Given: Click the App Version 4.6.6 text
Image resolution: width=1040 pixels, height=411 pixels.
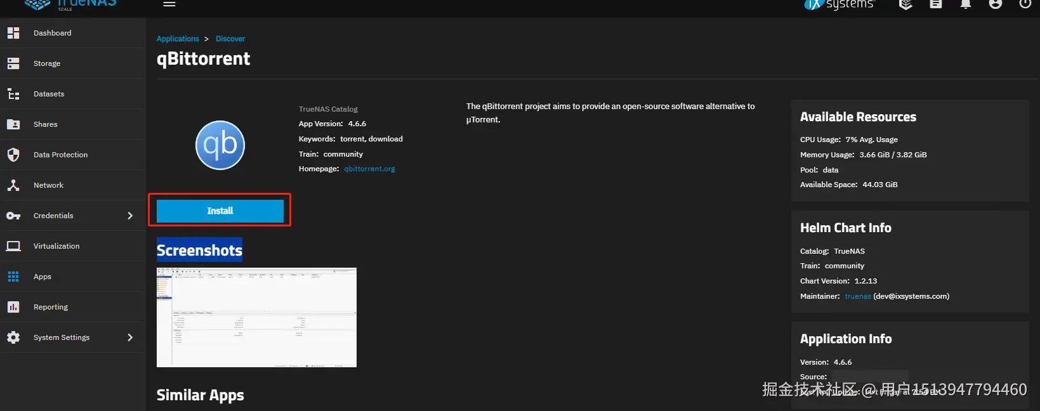Looking at the screenshot, I should pos(332,124).
